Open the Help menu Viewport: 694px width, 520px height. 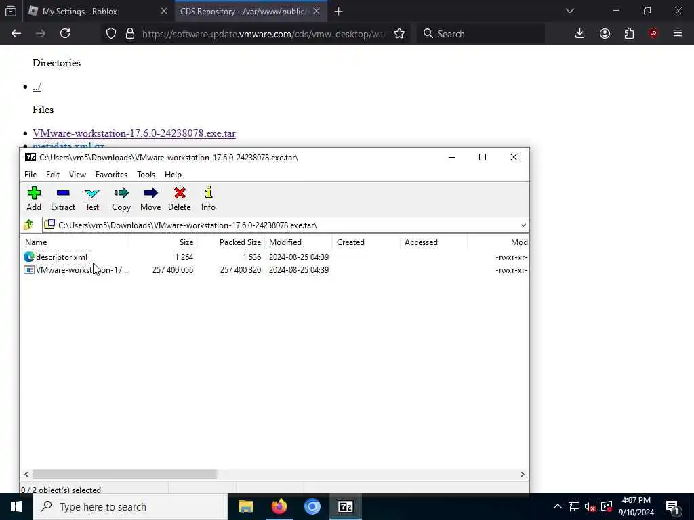(x=173, y=175)
